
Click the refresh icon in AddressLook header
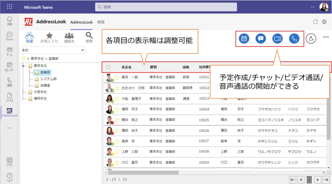(x=315, y=22)
